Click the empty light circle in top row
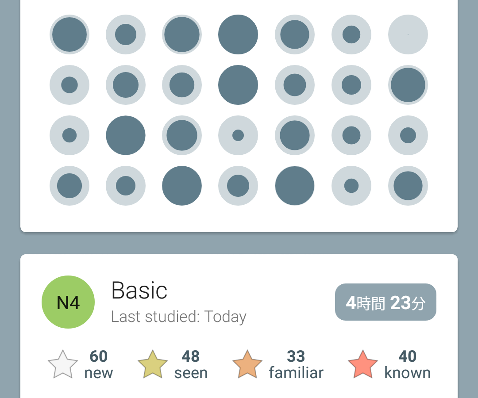 (408, 34)
